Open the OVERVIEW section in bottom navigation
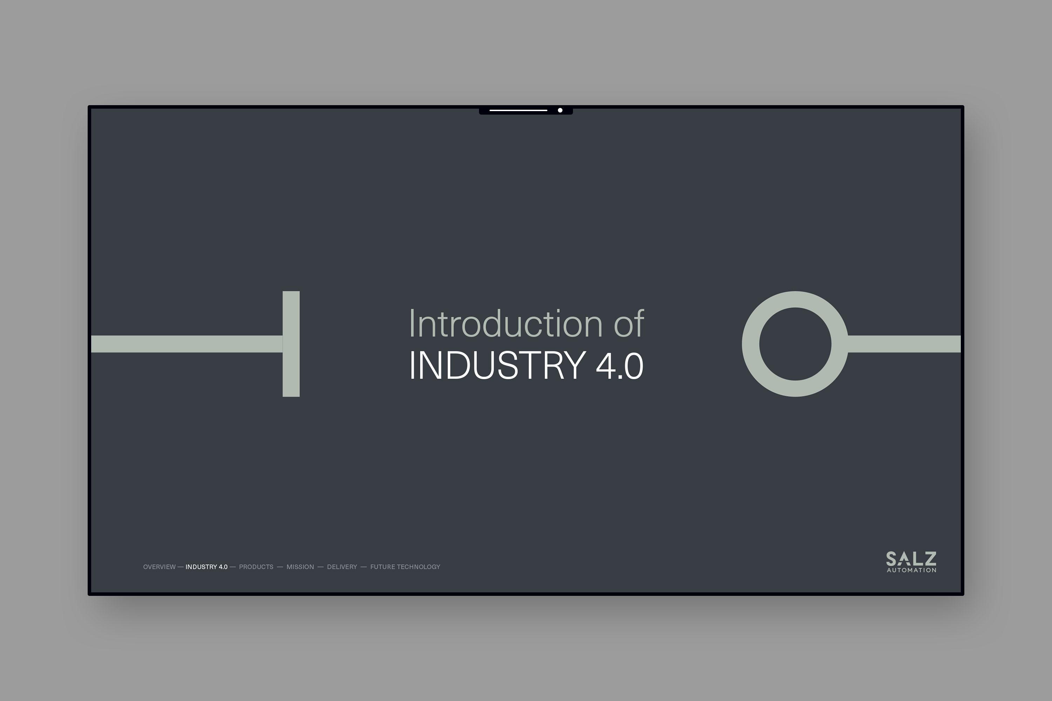The width and height of the screenshot is (1052, 701). (x=159, y=567)
